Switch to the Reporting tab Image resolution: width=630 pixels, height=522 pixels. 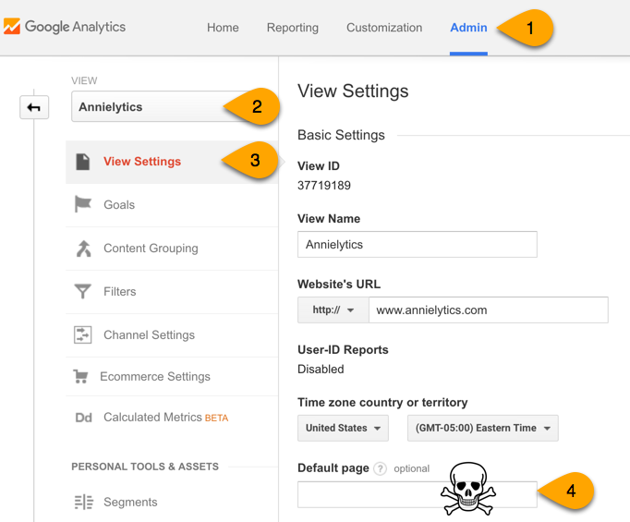coord(293,28)
